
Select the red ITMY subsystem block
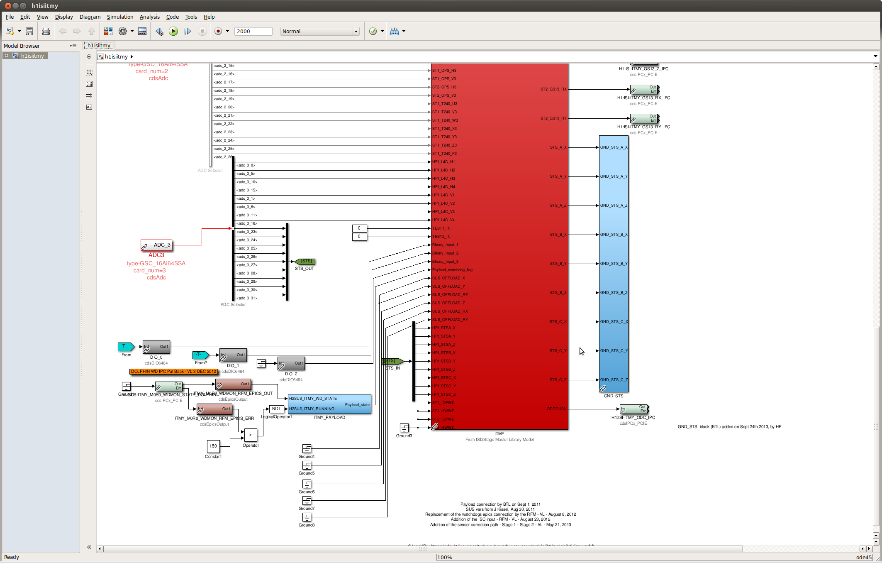click(499, 247)
